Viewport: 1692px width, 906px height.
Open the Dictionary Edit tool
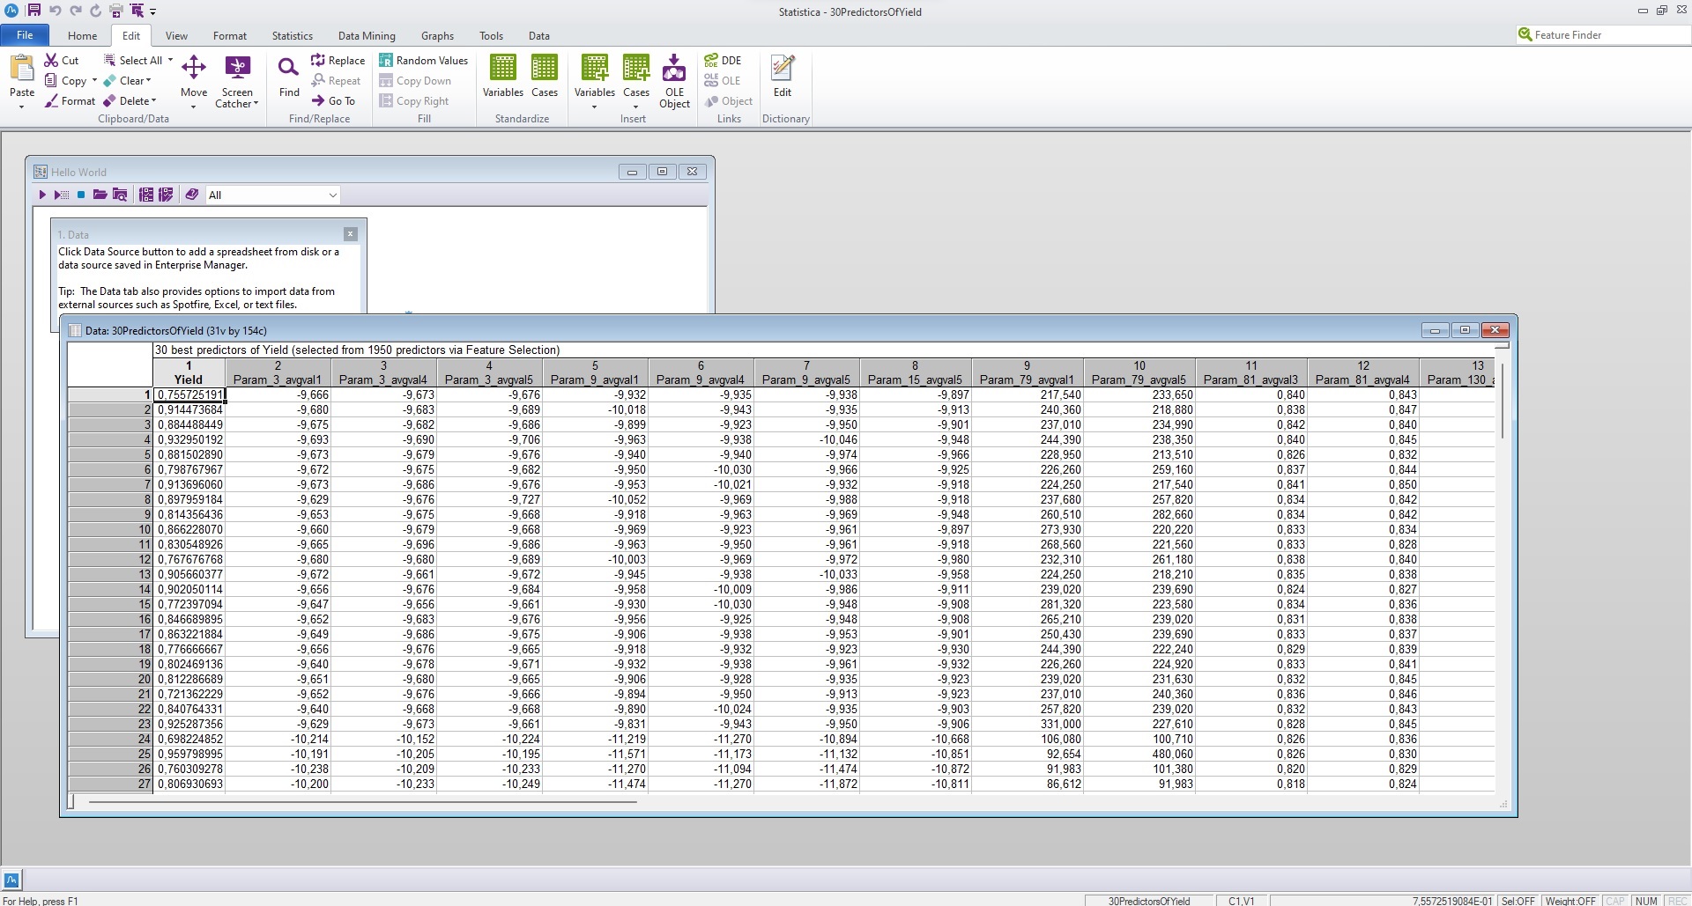click(782, 76)
